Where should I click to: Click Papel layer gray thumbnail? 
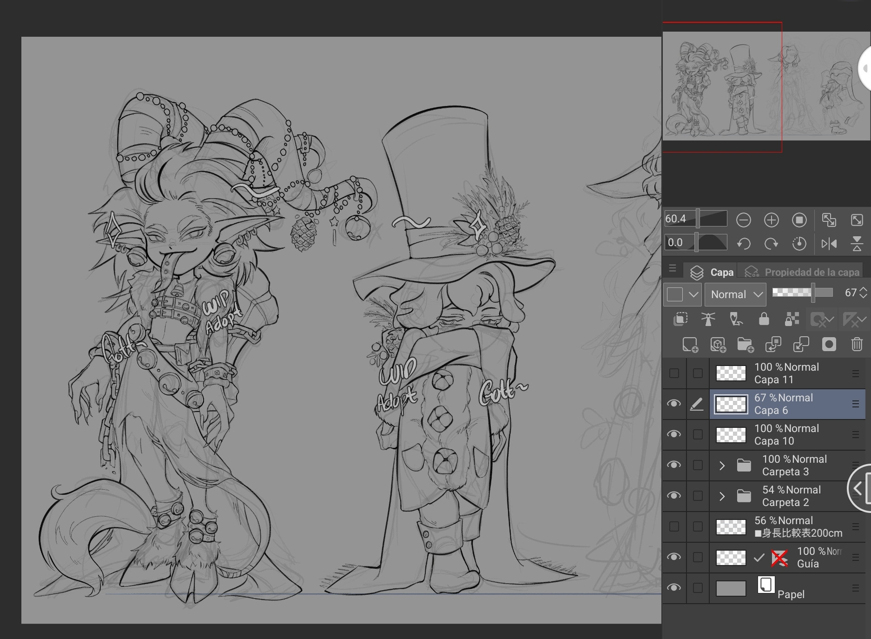(x=731, y=588)
